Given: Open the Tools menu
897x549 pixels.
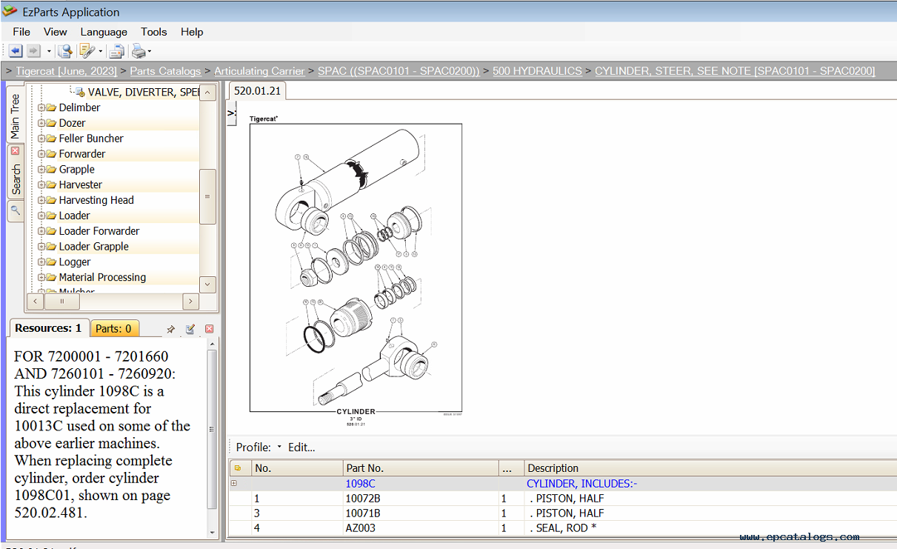Looking at the screenshot, I should click(x=154, y=32).
